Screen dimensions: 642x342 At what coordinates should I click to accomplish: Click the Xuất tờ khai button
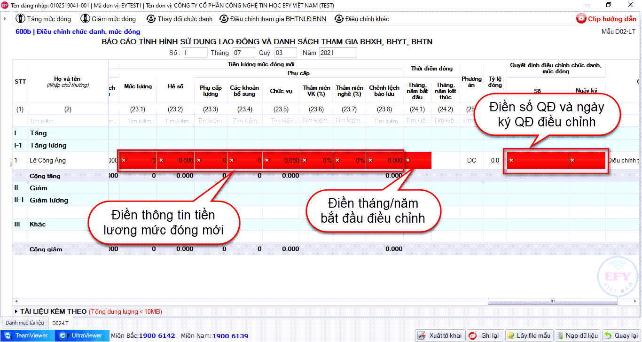coord(440,335)
